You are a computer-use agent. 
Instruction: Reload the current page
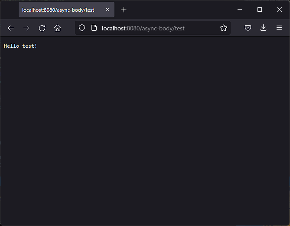pos(42,28)
